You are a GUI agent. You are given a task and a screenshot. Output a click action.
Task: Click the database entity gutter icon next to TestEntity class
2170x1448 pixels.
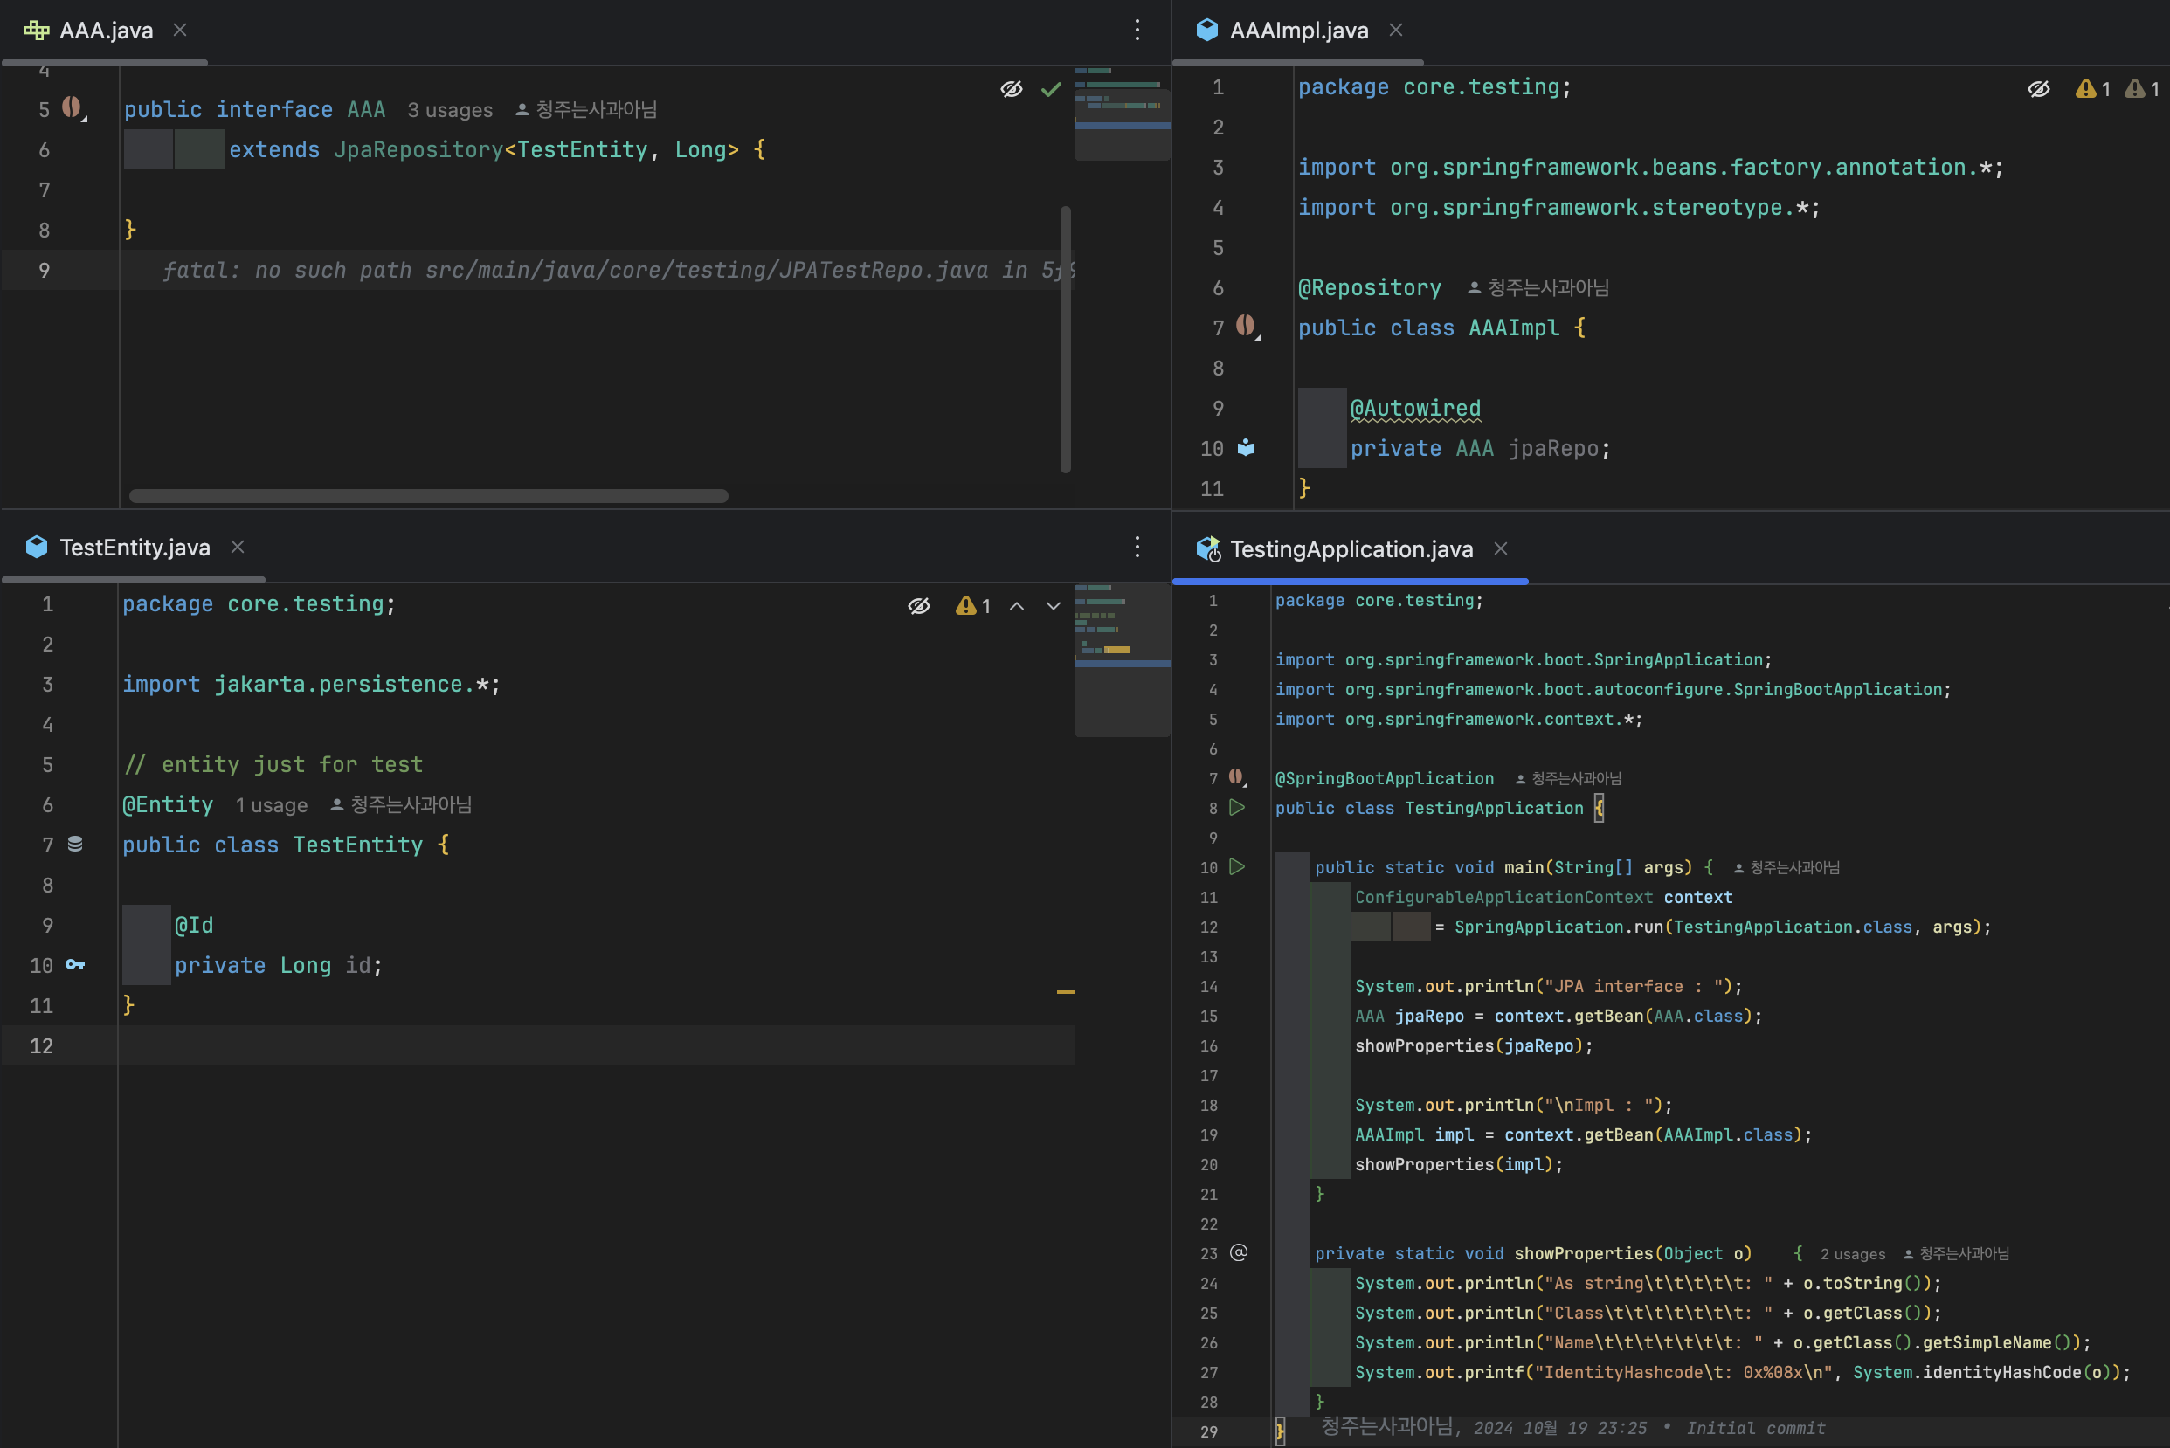[x=76, y=844]
